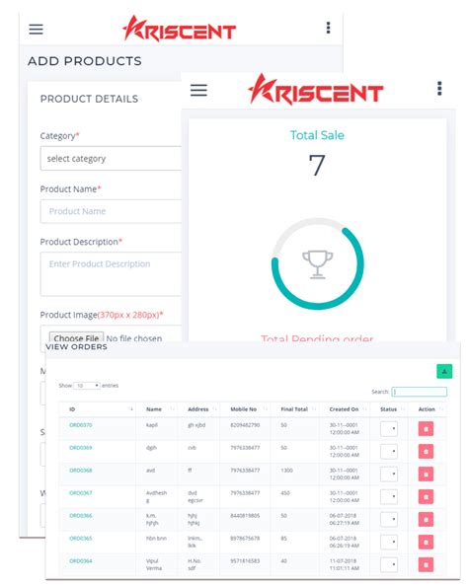Sort orders table by Final Total column
Image resolution: width=468 pixels, height=586 pixels.
[x=295, y=409]
